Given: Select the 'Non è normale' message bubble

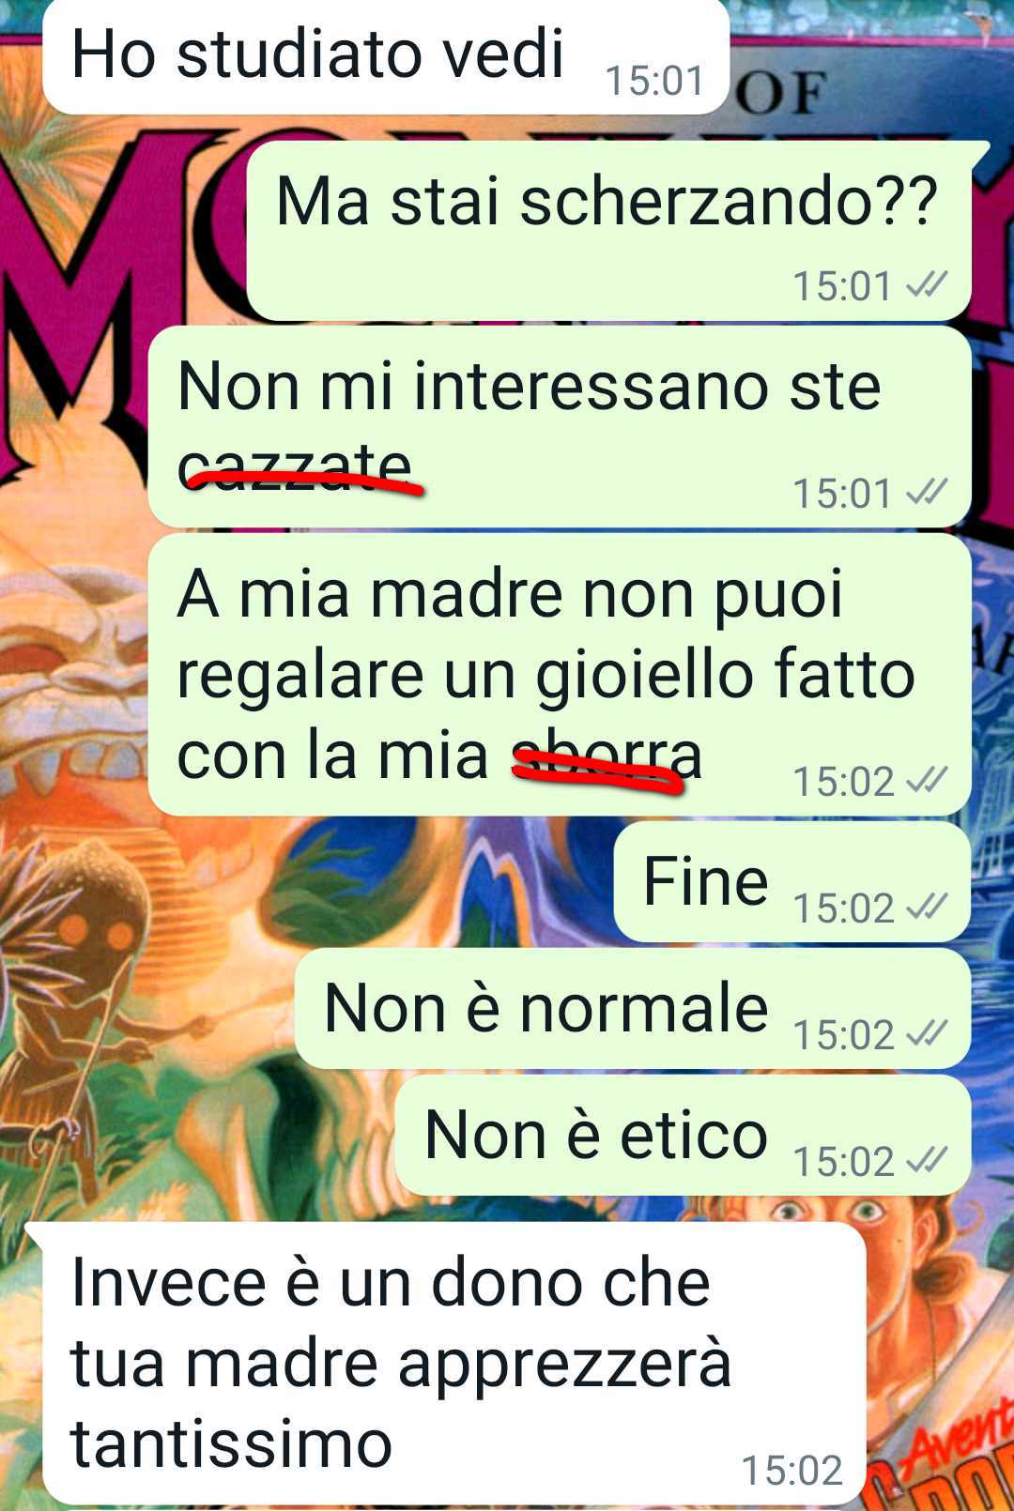Looking at the screenshot, I should pos(633,1009).
